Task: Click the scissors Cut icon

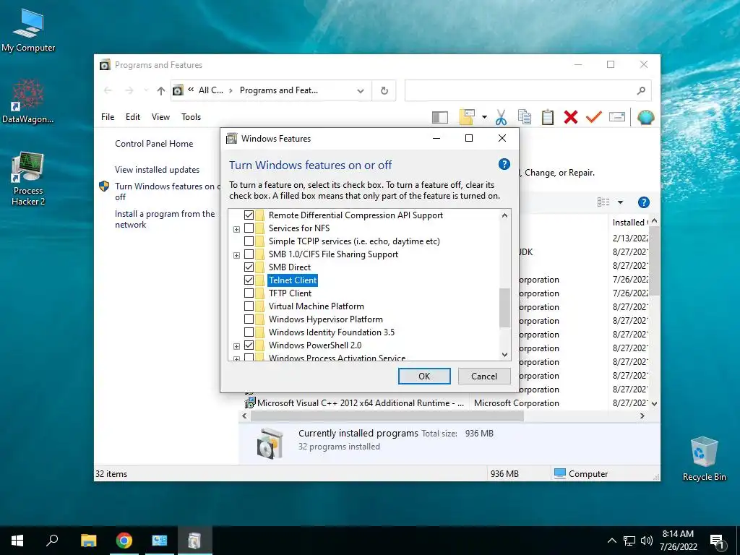Action: coord(501,117)
